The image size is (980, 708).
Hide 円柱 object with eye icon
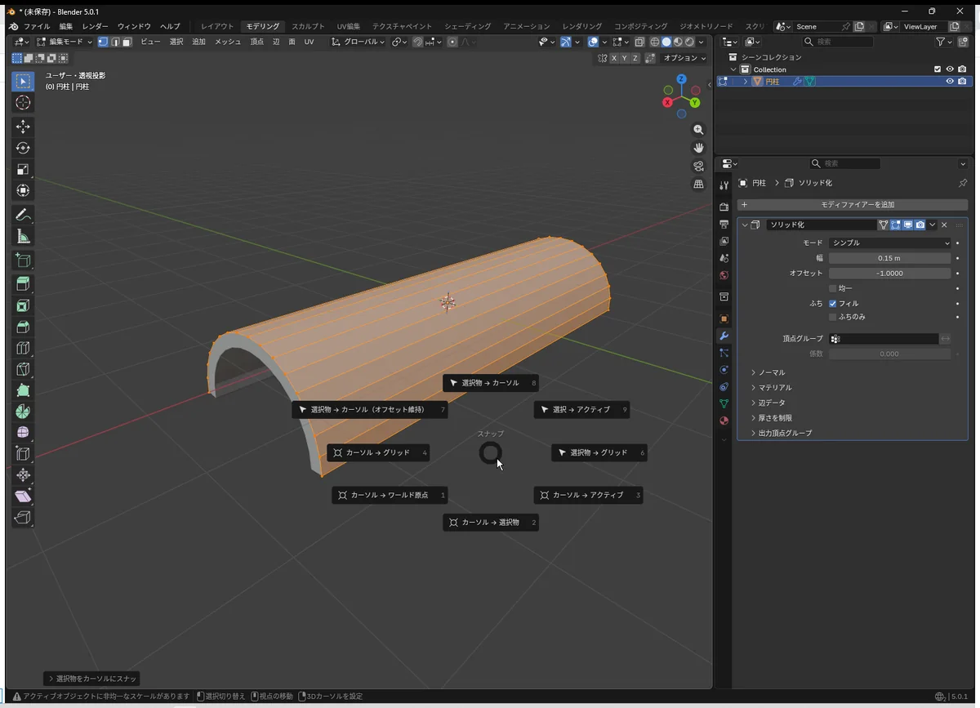(x=950, y=82)
